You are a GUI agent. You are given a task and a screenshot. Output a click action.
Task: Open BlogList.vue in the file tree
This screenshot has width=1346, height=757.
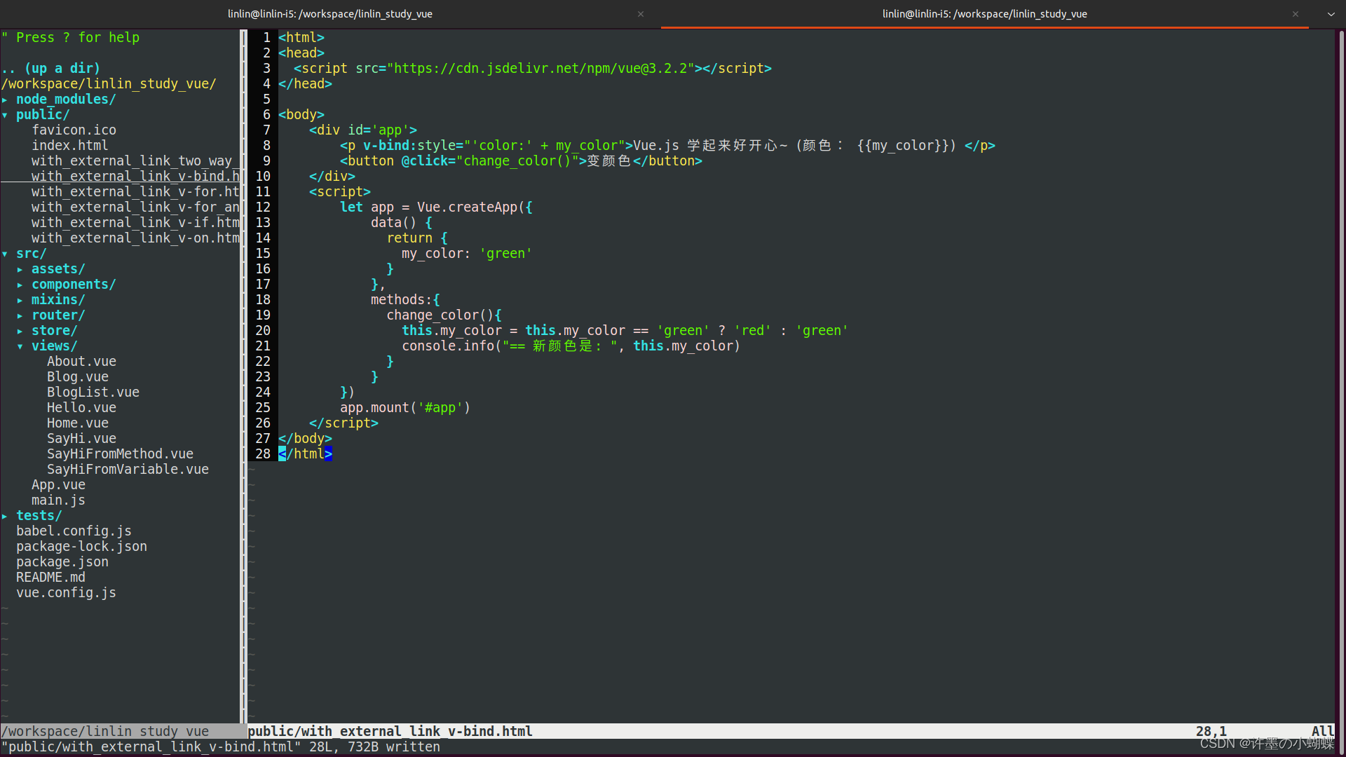tap(93, 393)
